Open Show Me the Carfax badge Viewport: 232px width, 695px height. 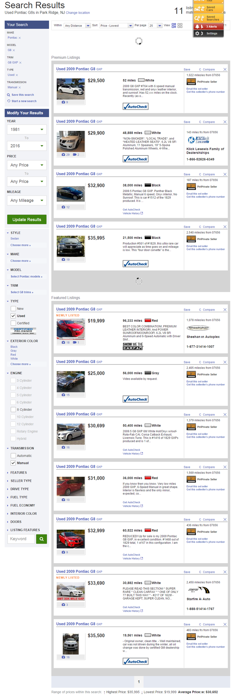[133, 346]
